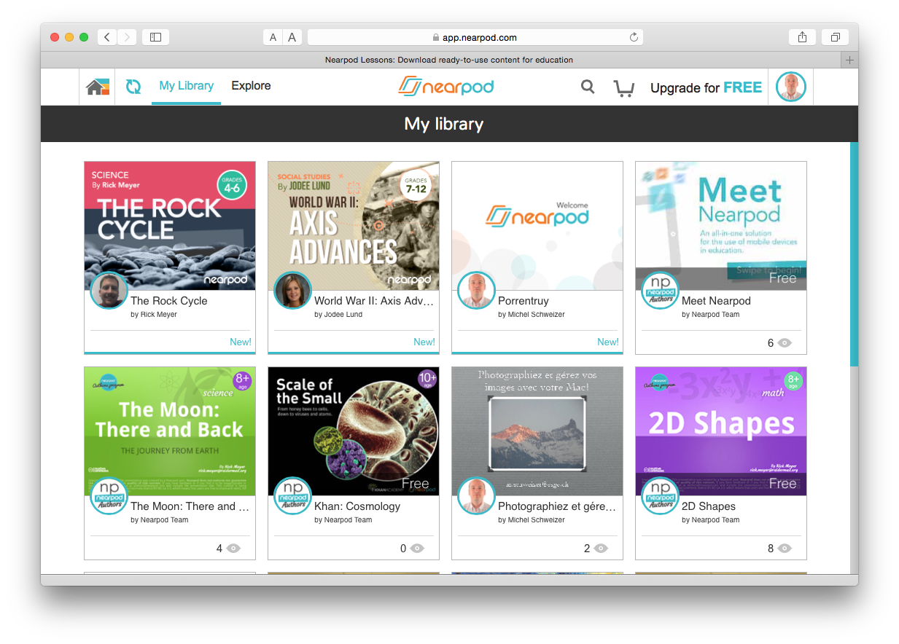Toggle Safari sidebar icon
Image resolution: width=899 pixels, height=644 pixels.
[155, 37]
